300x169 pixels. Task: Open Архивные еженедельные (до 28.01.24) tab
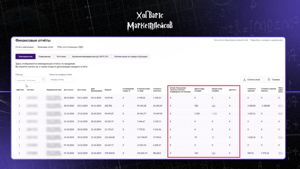click(x=90, y=57)
